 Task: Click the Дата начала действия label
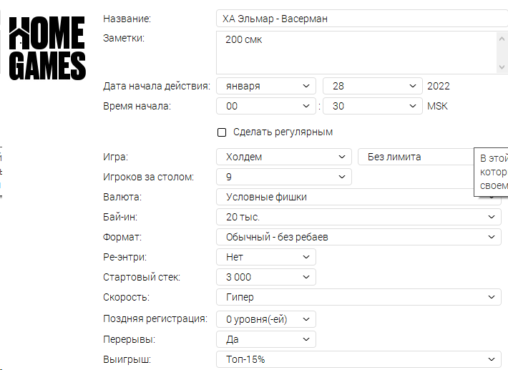tap(157, 86)
